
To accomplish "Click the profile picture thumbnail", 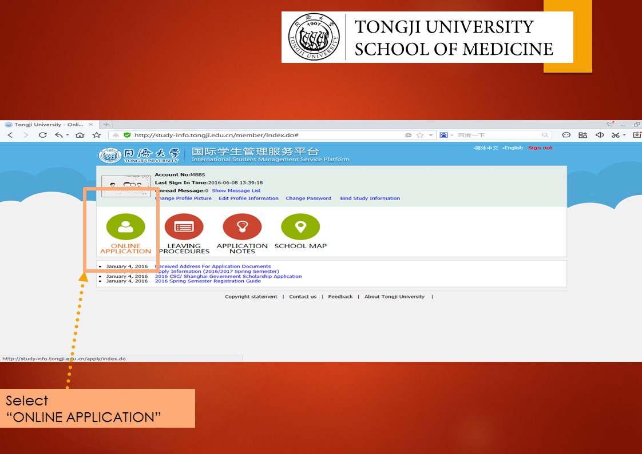I will (x=126, y=186).
